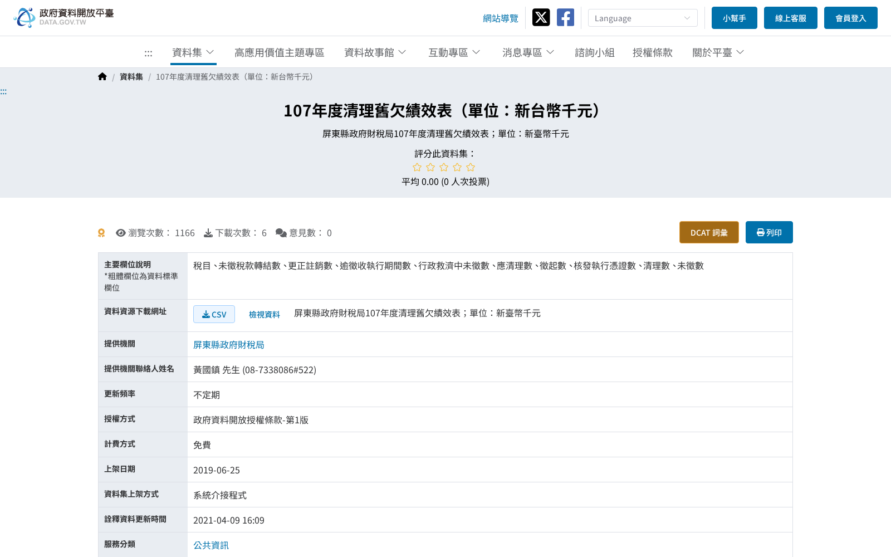Expand the 關於平臺 menu

click(x=718, y=52)
